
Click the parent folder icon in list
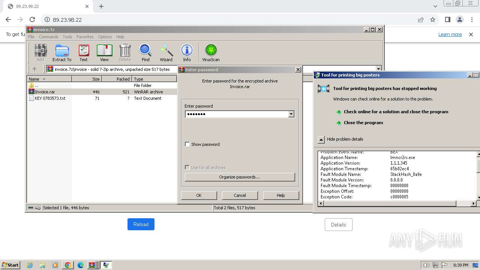point(31,85)
